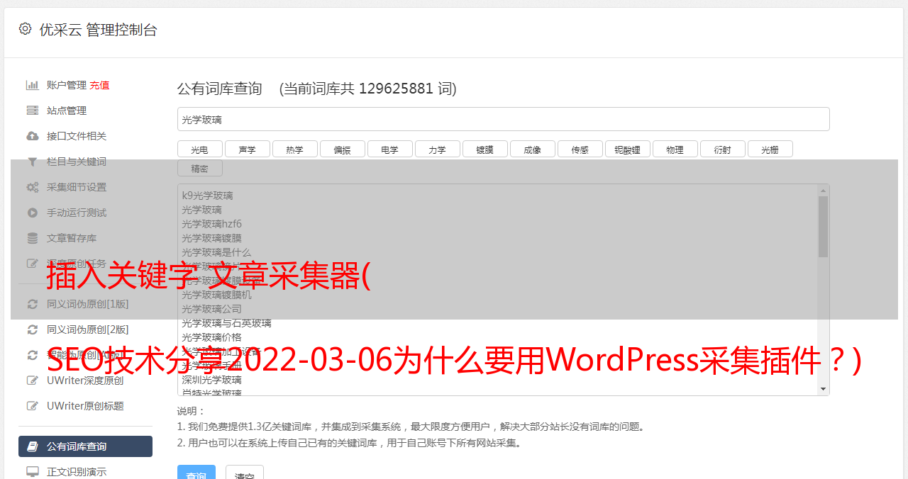Screen dimensions: 908x479
Task: Select the 镀膜 tag button
Action: [x=485, y=149]
